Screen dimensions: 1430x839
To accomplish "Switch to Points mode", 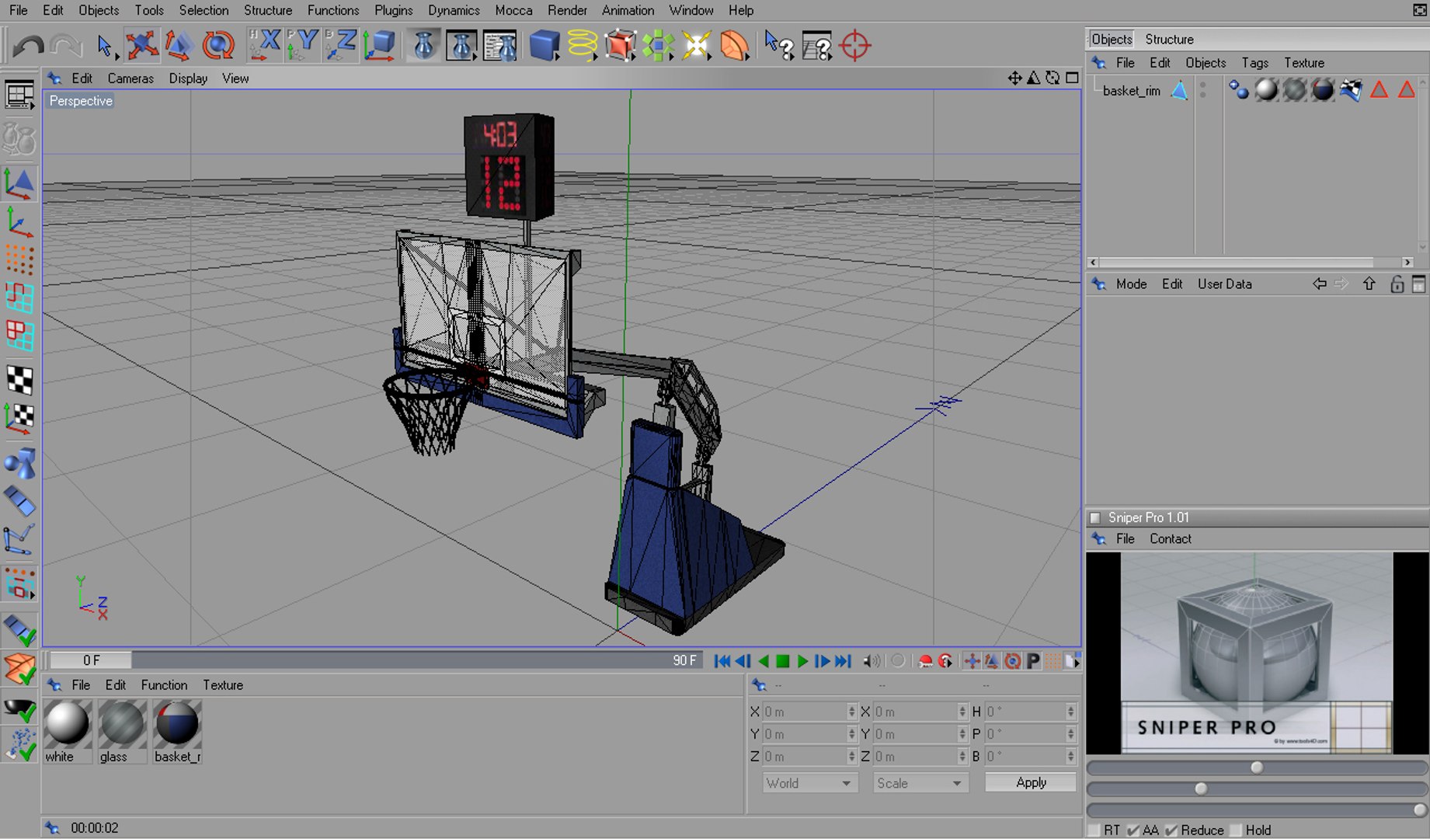I will [x=19, y=259].
